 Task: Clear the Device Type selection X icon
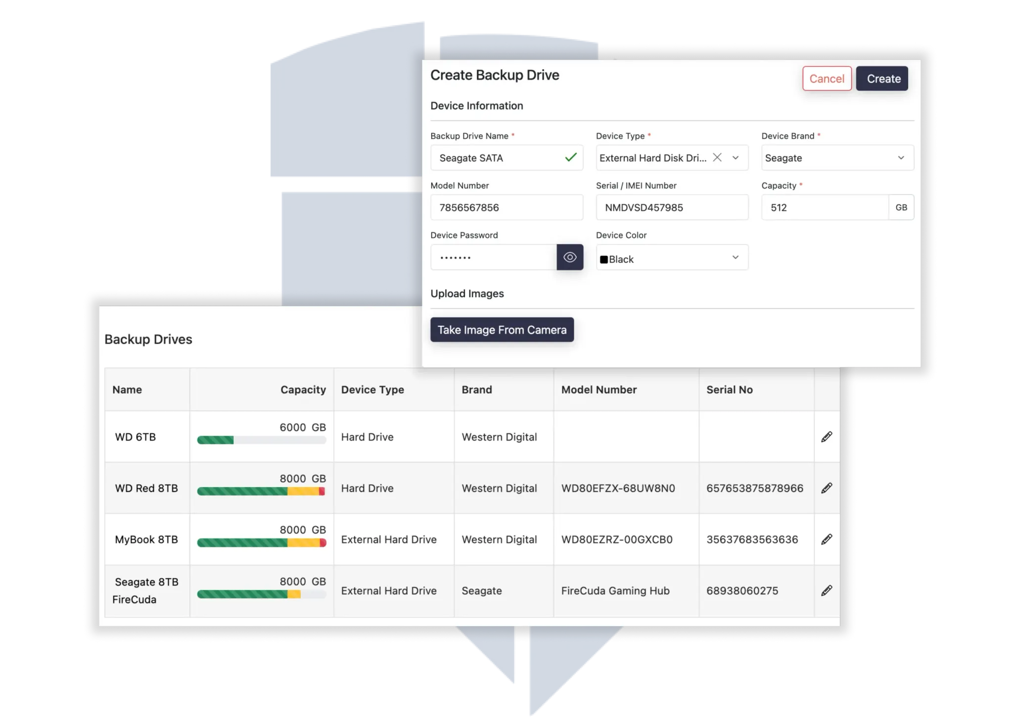pos(717,157)
